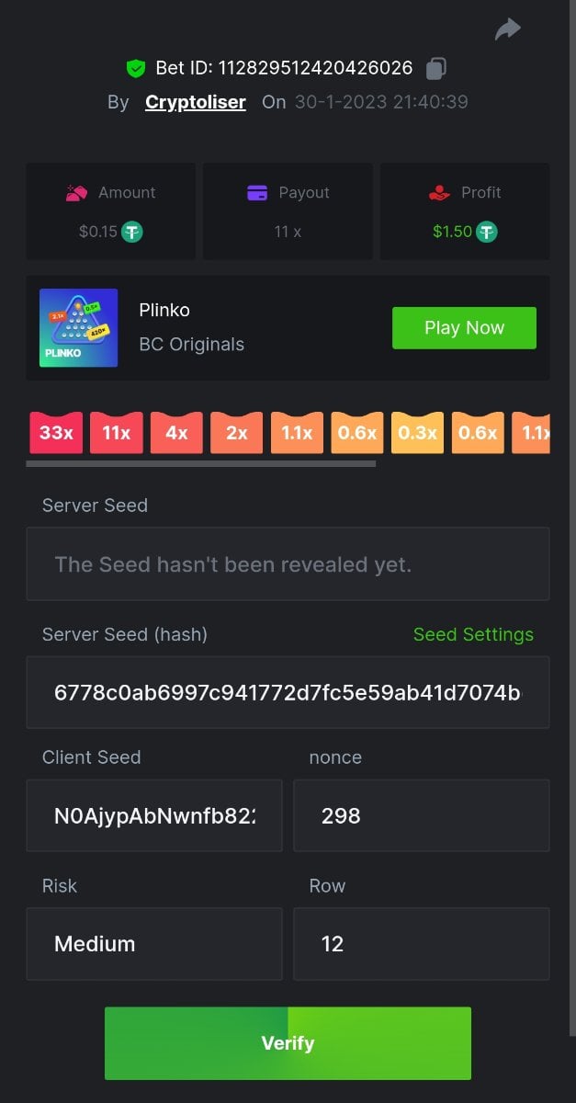Image resolution: width=576 pixels, height=1103 pixels.
Task: Click the Client Seed input field
Action: click(x=154, y=815)
